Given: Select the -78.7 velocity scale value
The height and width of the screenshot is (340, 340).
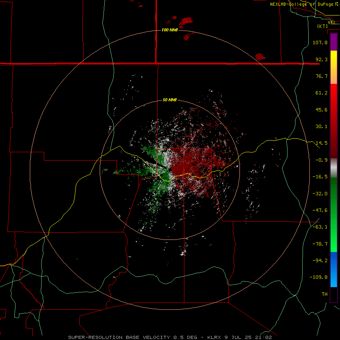Looking at the screenshot, I should click(320, 244).
